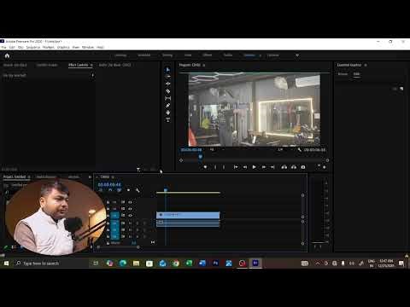Toggle Snap in the Timeline
The width and height of the screenshot is (410, 307).
tap(110, 190)
